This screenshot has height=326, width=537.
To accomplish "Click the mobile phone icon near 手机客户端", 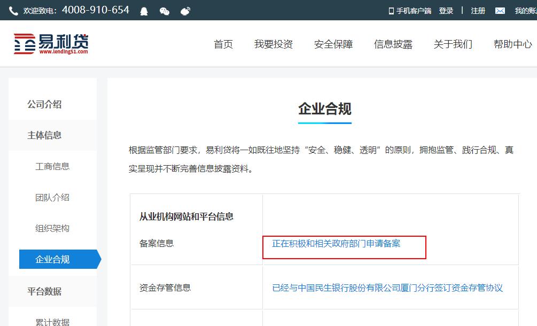I will 392,10.
